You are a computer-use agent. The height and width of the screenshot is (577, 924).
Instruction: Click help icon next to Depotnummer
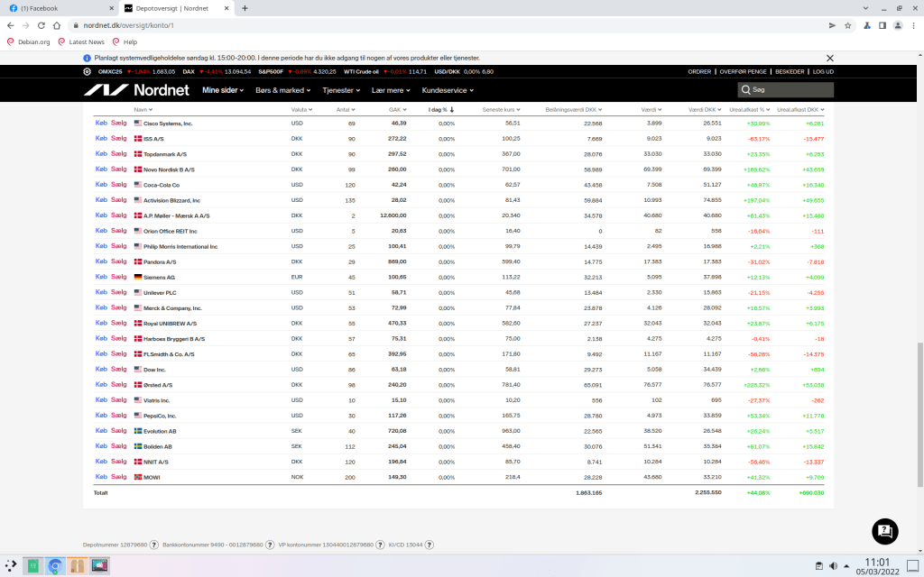click(x=154, y=545)
